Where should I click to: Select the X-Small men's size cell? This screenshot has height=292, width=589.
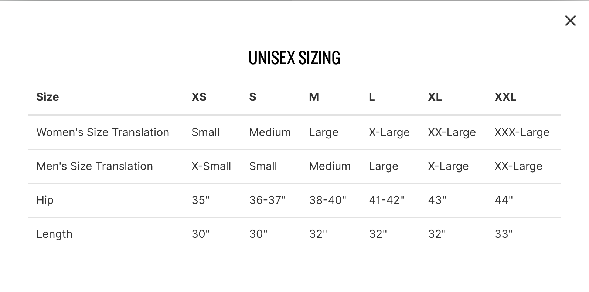coord(211,166)
